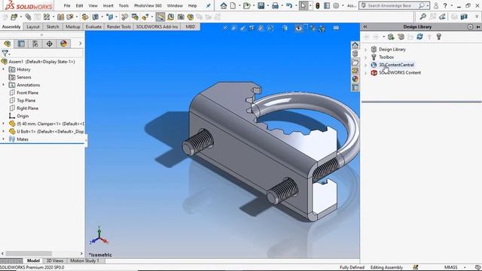482x271 pixels.
Task: Collapse the Design Library pane with the double chevron
Action: tap(365, 27)
